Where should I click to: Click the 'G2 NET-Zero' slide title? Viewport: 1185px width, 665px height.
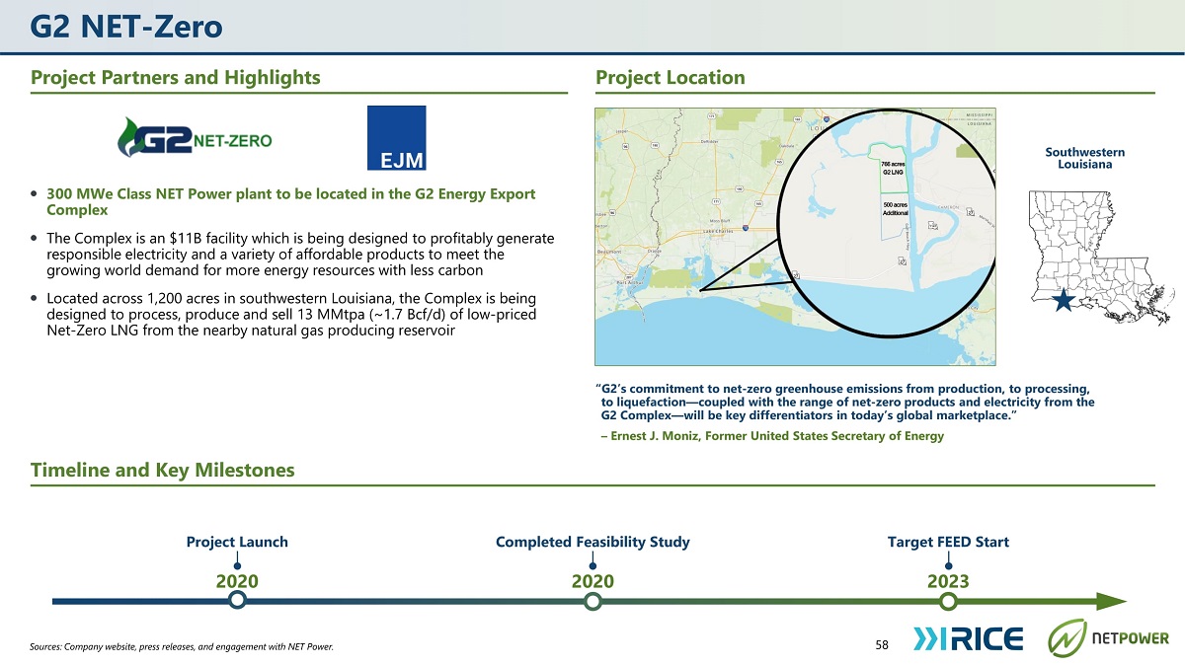tap(126, 27)
